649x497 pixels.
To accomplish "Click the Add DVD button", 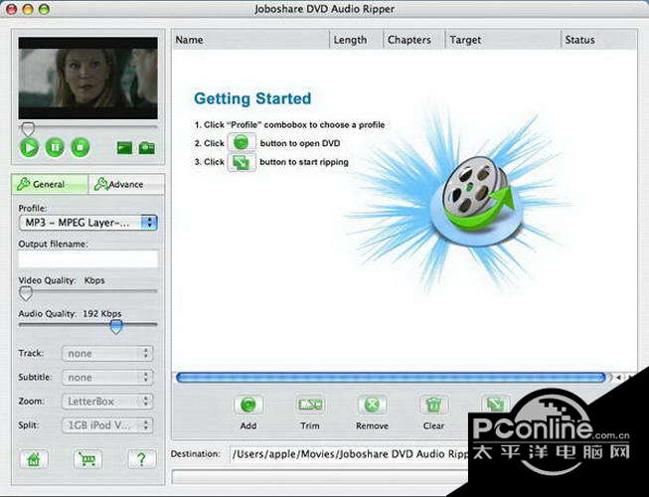I will click(248, 405).
